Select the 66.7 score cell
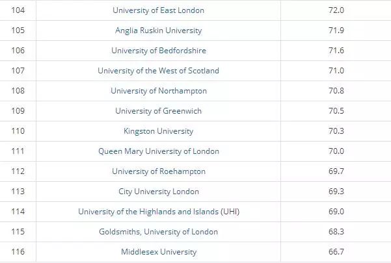Image resolution: width=391 pixels, height=263 pixels. click(x=336, y=252)
